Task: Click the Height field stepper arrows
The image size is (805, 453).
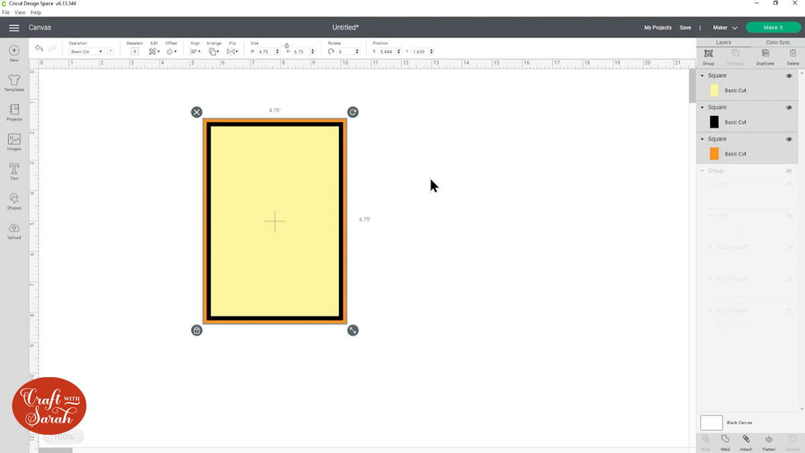Action: [313, 52]
